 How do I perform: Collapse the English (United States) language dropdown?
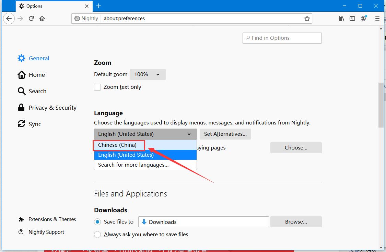click(x=145, y=134)
